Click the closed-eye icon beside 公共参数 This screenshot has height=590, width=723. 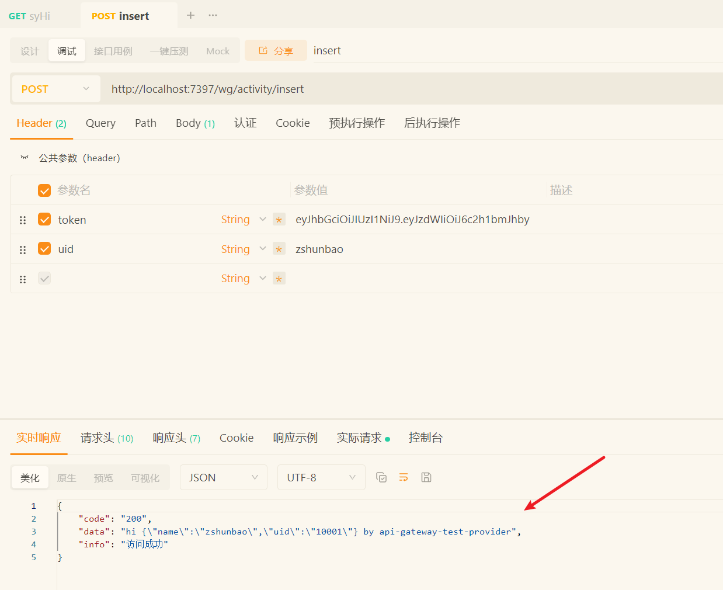(25, 158)
